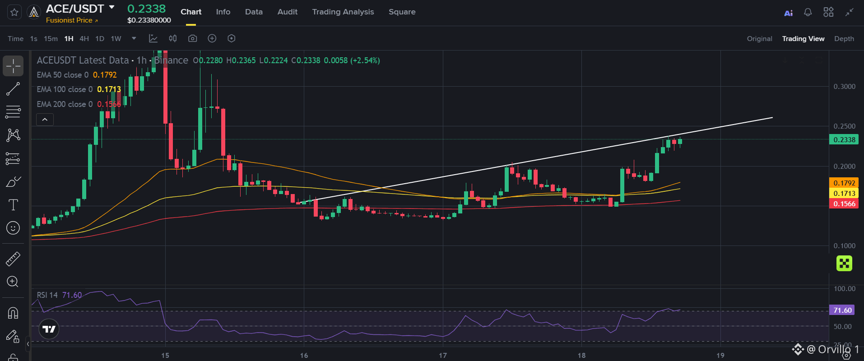Expand side panel with left chevron handle

[28, 344]
